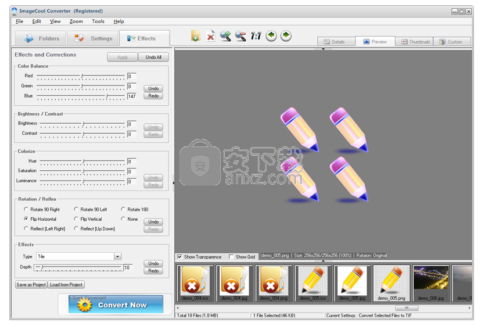This screenshot has width=485, height=326.
Task: Click Save as Project button
Action: point(31,285)
